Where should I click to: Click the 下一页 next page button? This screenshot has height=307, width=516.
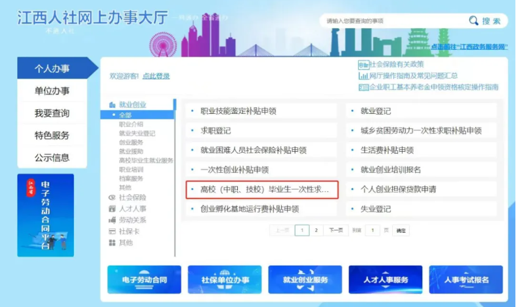pyautogui.click(x=335, y=230)
